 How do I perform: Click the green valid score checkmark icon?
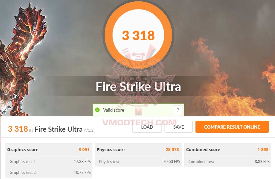click(97, 110)
